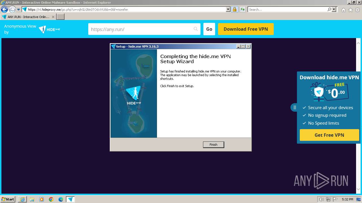Open Google Chrome from taskbar
This screenshot has width=362, height=203.
click(51, 199)
